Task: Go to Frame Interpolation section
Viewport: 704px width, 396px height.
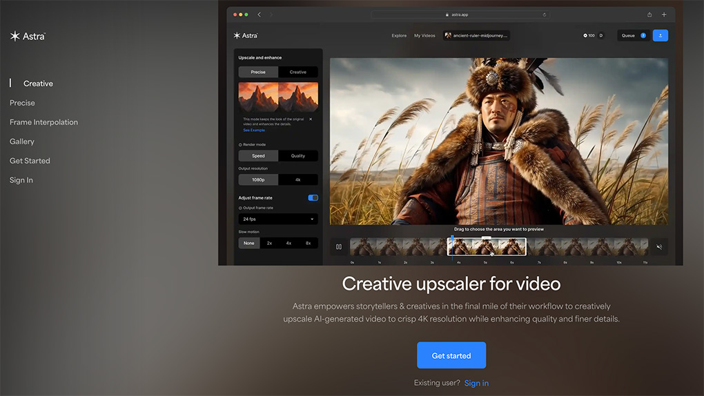Action: (x=43, y=122)
